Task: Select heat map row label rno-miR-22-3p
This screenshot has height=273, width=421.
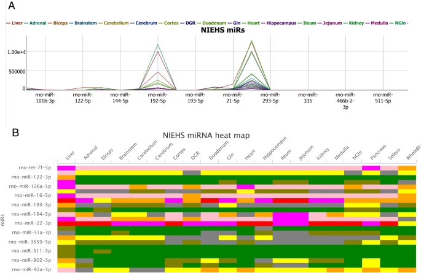Action: [33, 223]
